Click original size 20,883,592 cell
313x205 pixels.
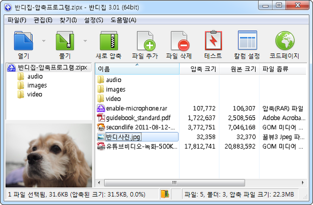[240, 147]
